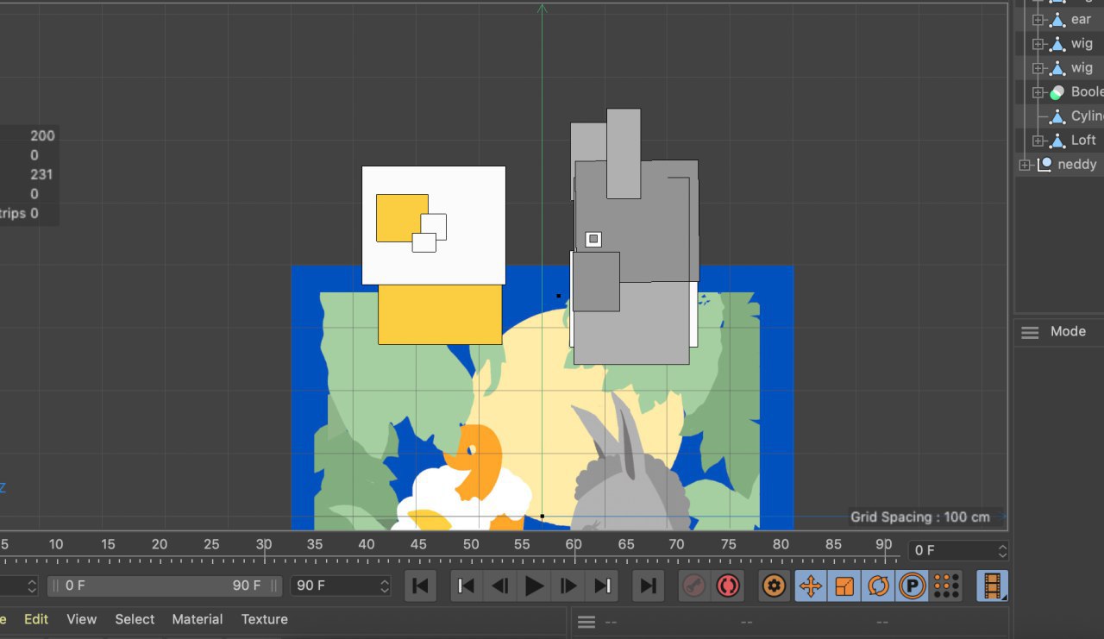Click the yellow rectangle below the white square
Screen dimensions: 1104x639
[440, 315]
